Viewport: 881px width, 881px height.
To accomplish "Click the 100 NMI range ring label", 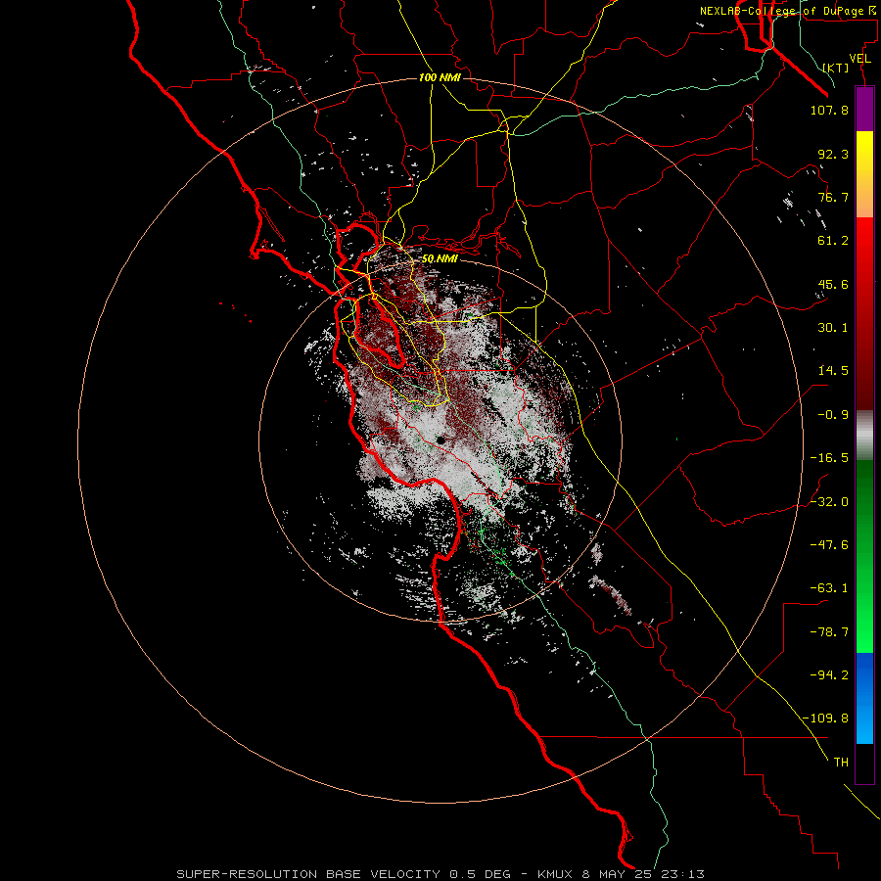I will tap(440, 77).
